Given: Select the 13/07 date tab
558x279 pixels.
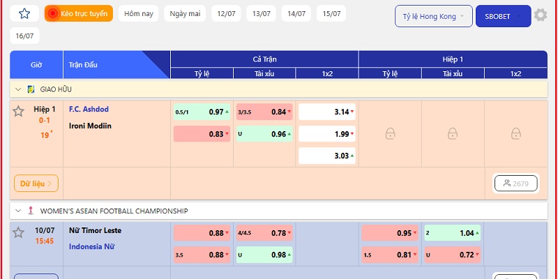Looking at the screenshot, I should 261,13.
